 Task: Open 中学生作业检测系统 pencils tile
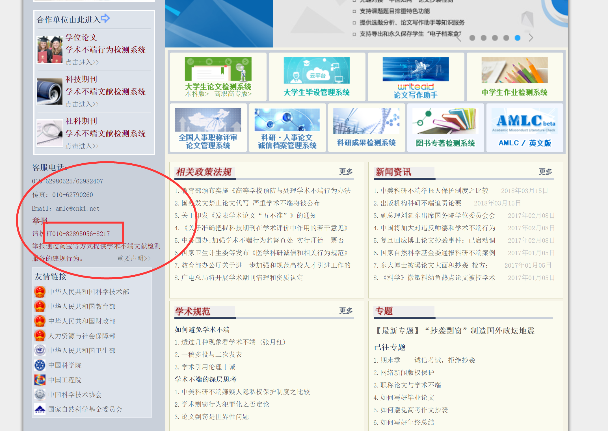pos(515,77)
